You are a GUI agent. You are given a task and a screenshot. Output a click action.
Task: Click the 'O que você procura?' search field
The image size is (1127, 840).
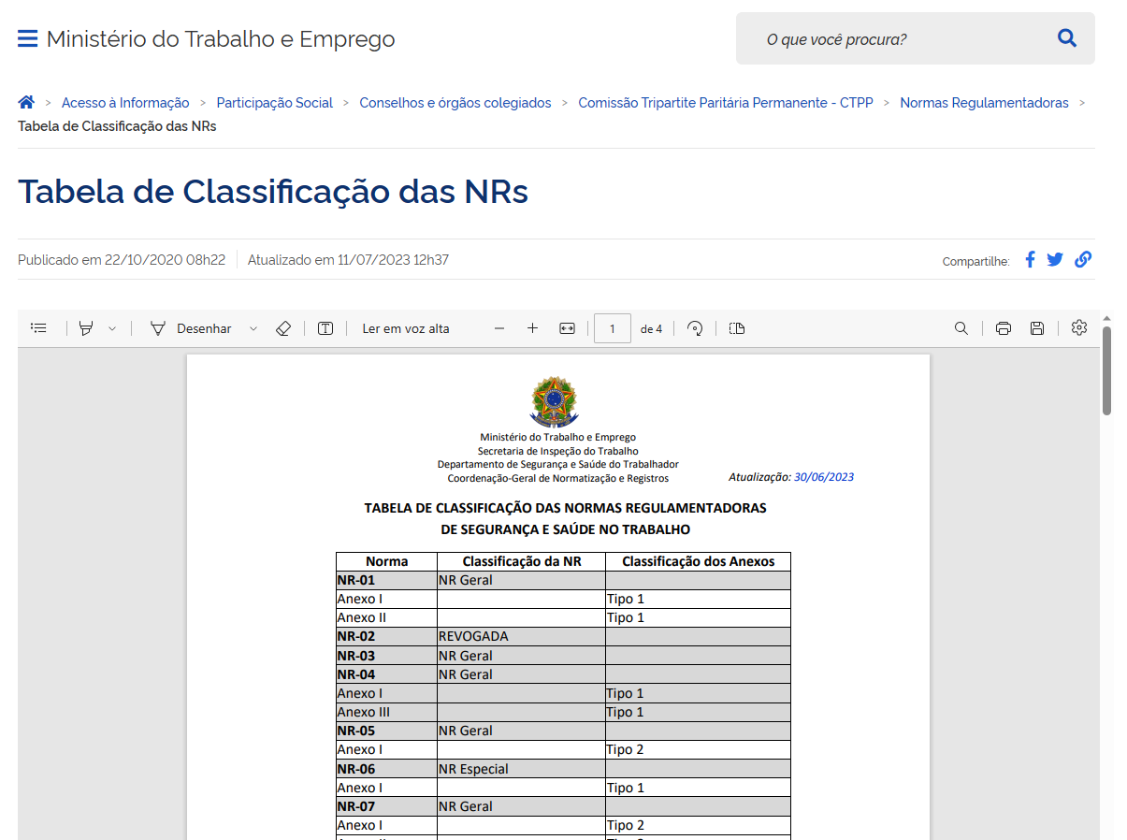[898, 39]
